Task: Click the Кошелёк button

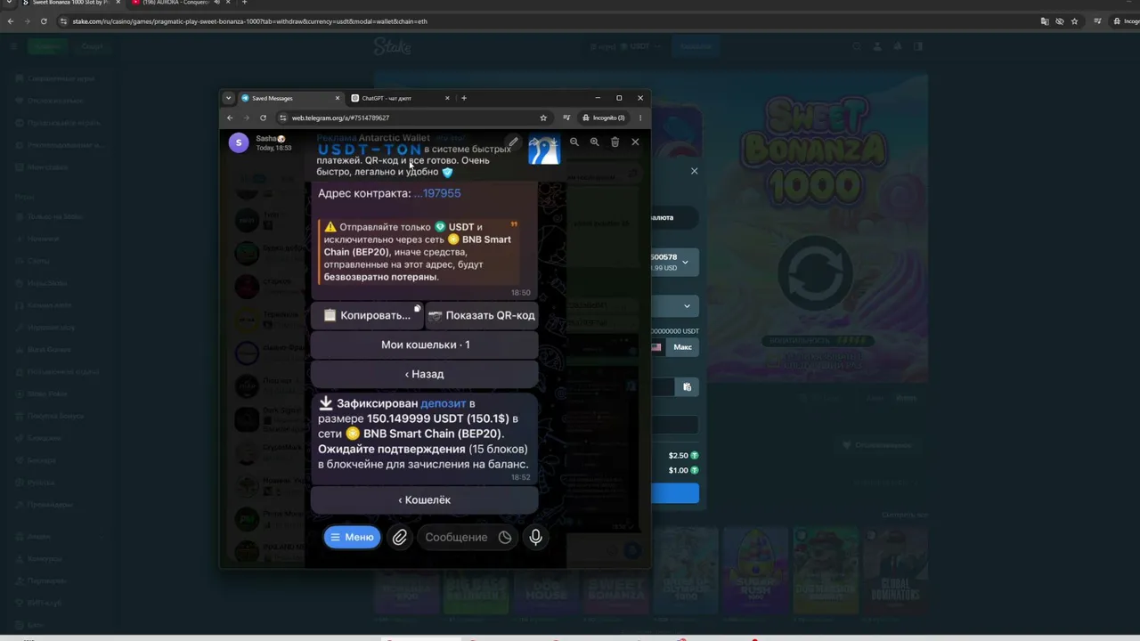Action: (x=425, y=499)
